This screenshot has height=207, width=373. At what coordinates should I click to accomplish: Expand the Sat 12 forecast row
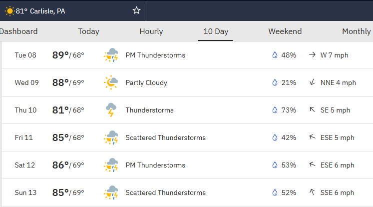(x=187, y=165)
